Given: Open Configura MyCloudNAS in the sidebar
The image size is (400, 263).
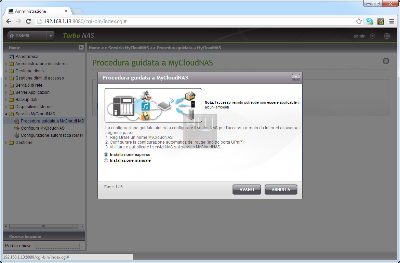Looking at the screenshot, I should coord(43,128).
